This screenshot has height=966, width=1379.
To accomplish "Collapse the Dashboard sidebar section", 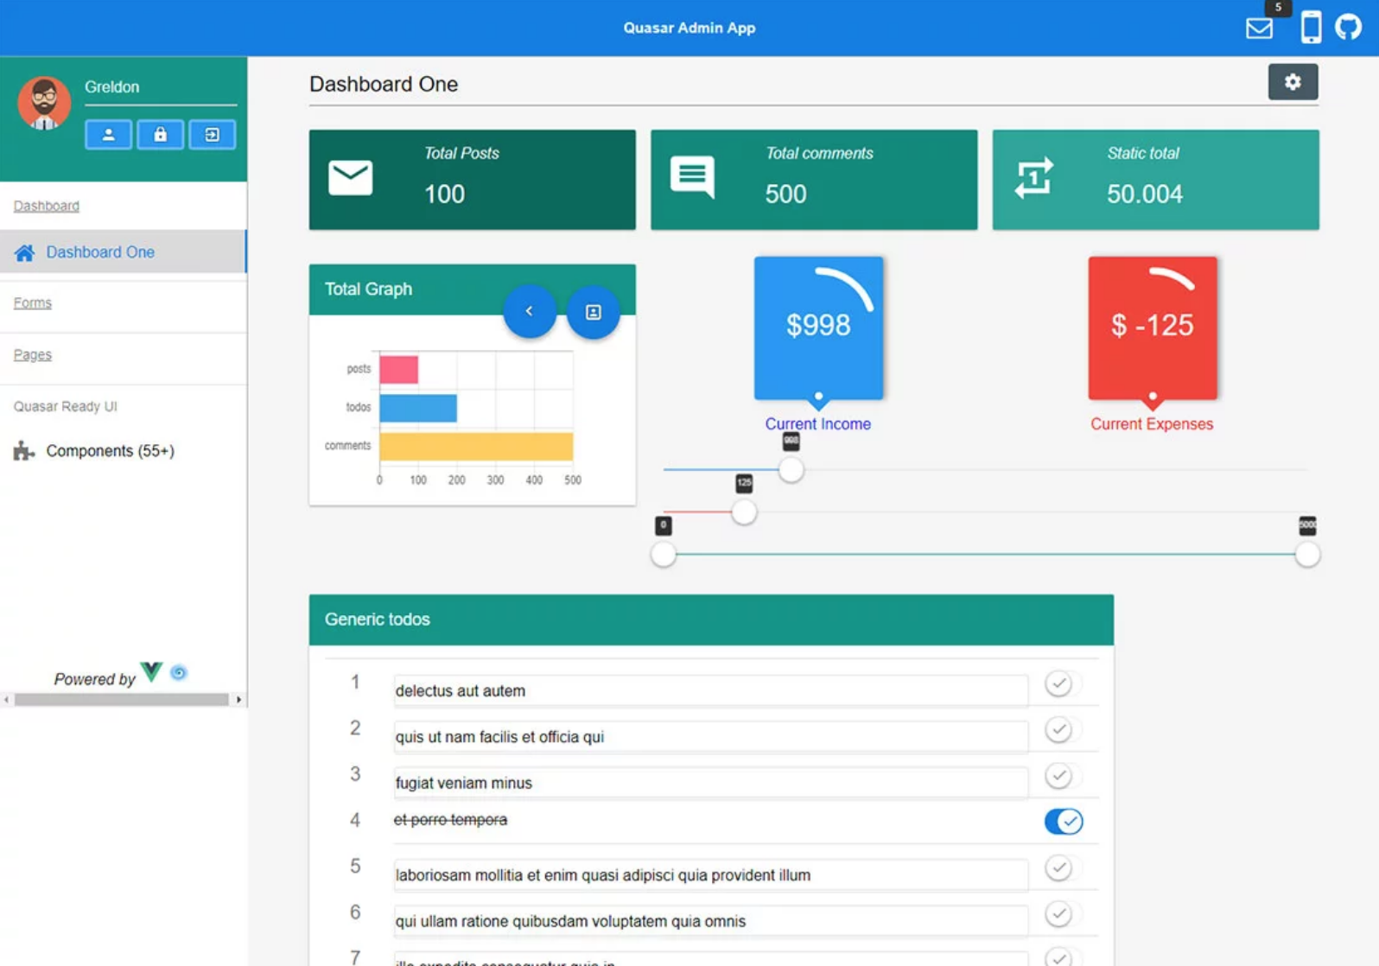I will (47, 207).
